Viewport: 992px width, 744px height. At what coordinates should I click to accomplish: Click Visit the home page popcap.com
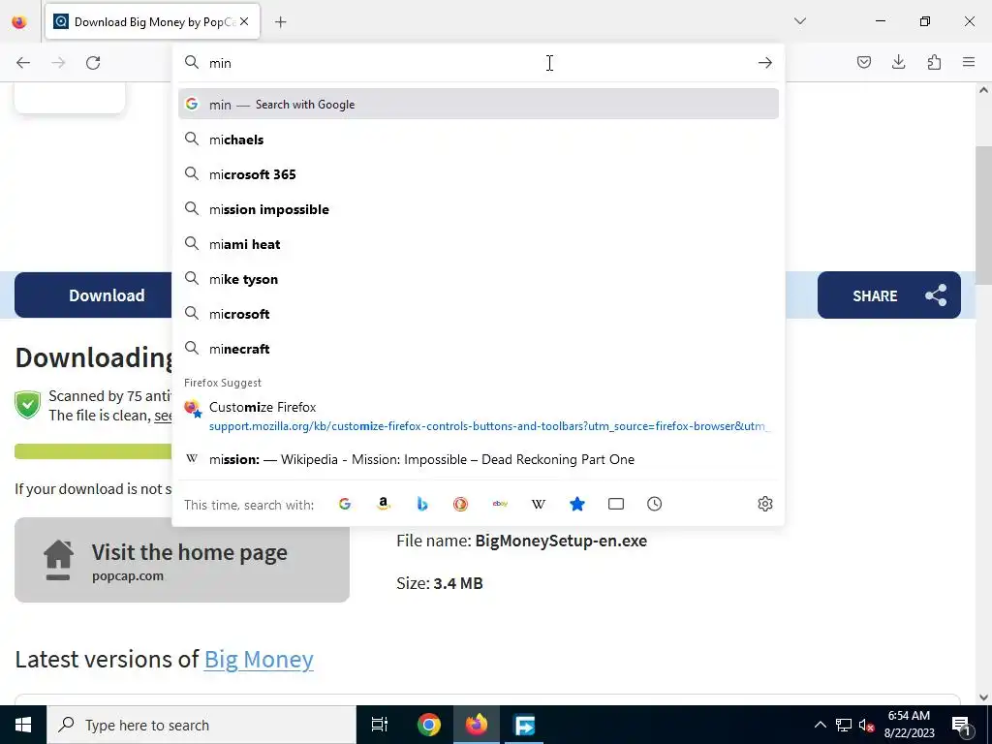(x=182, y=560)
